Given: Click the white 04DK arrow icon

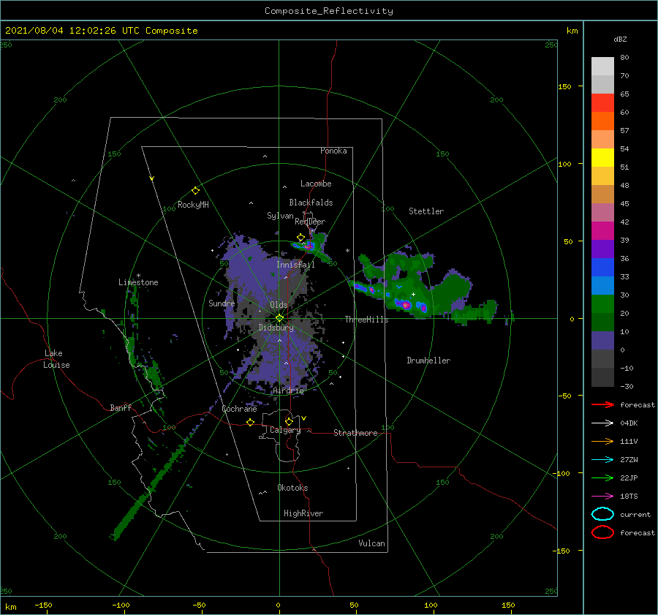Looking at the screenshot, I should click(x=602, y=423).
